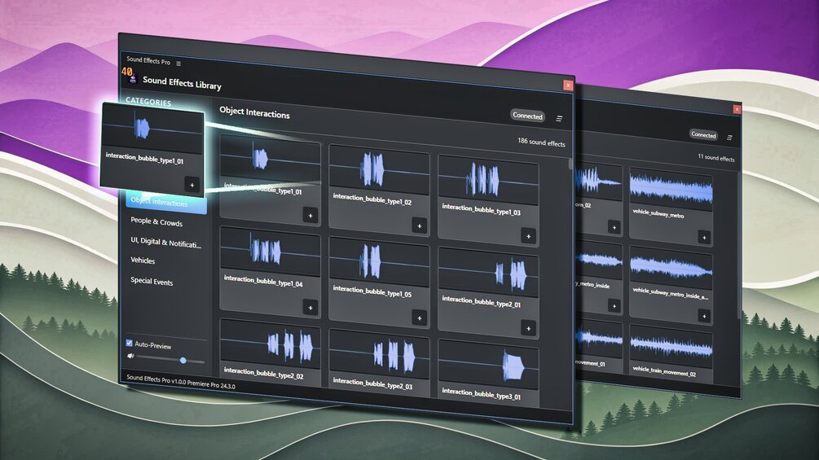
Task: Add interaction_bubble_type2_01 with its plus button
Action: [528, 327]
